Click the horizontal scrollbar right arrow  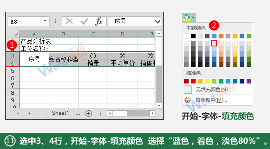[152, 113]
